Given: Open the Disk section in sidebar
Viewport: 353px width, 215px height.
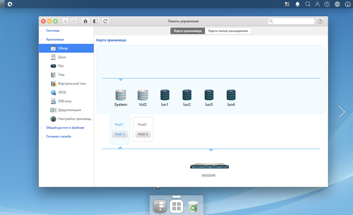Looking at the screenshot, I should click(x=62, y=57).
